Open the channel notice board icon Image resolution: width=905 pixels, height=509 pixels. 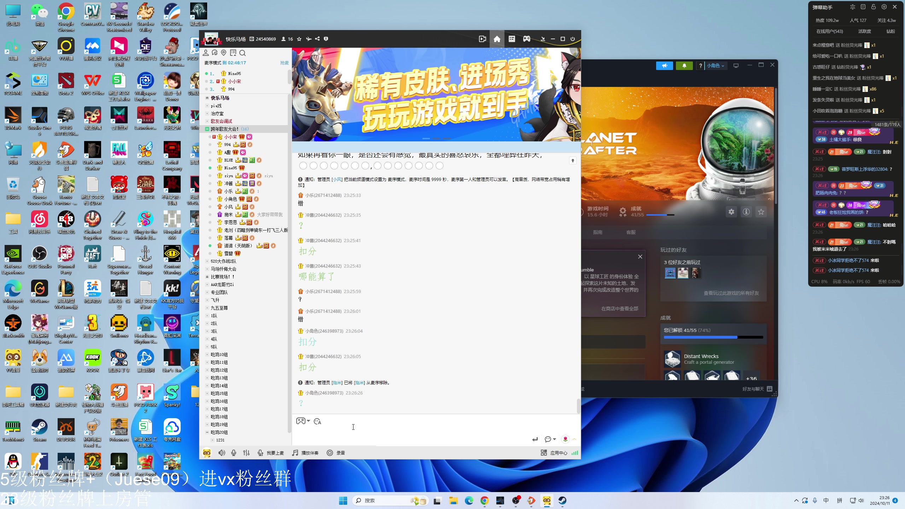(233, 53)
